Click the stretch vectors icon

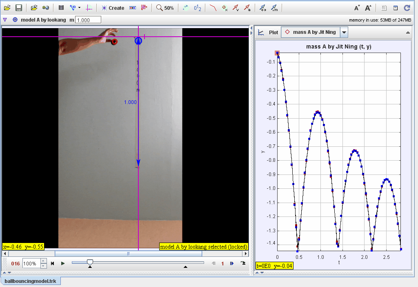coord(263,8)
